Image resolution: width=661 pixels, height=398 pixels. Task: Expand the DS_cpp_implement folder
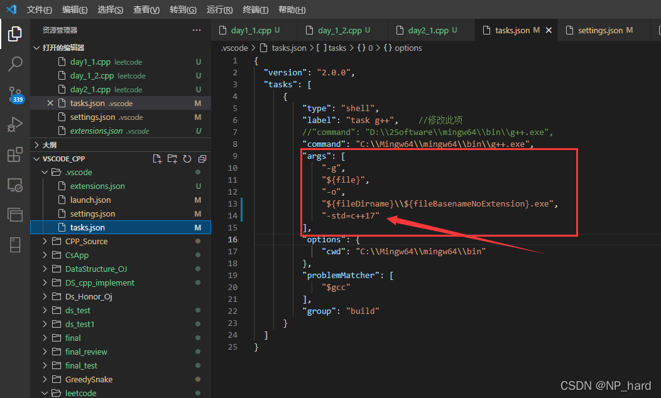[x=45, y=282]
